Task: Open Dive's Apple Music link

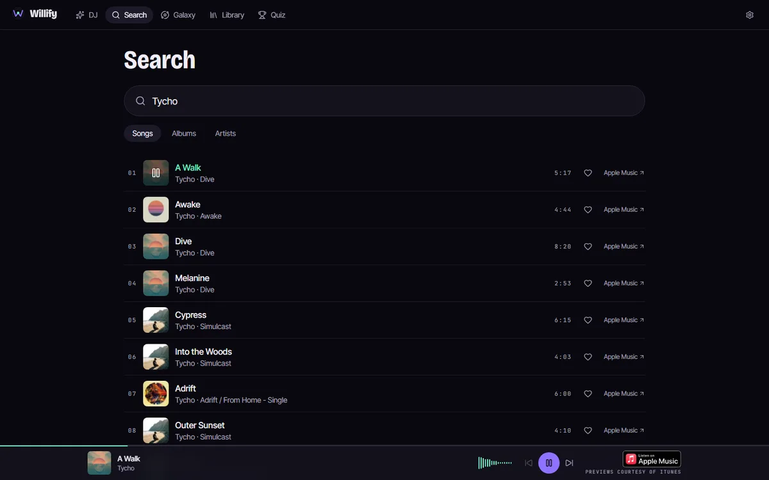Action: (624, 246)
